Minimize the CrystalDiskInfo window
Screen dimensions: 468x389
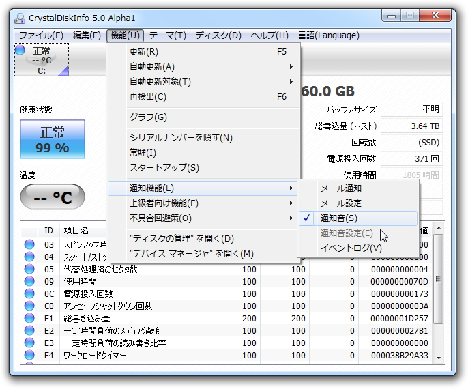point(392,16)
